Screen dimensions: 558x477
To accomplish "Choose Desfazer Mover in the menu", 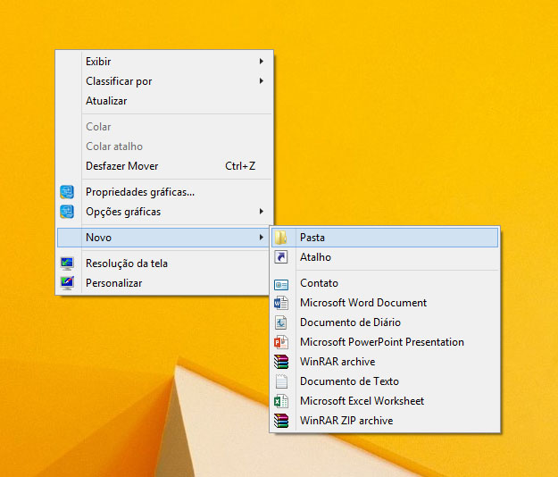I will [x=121, y=166].
